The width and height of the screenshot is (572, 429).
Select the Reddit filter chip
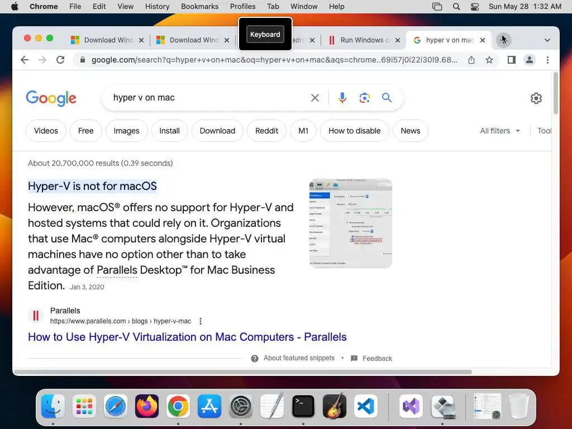click(266, 131)
